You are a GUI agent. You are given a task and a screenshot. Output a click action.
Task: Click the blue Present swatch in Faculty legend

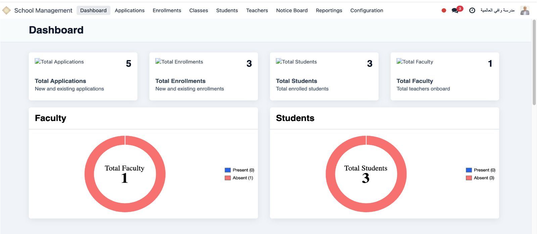(228, 170)
